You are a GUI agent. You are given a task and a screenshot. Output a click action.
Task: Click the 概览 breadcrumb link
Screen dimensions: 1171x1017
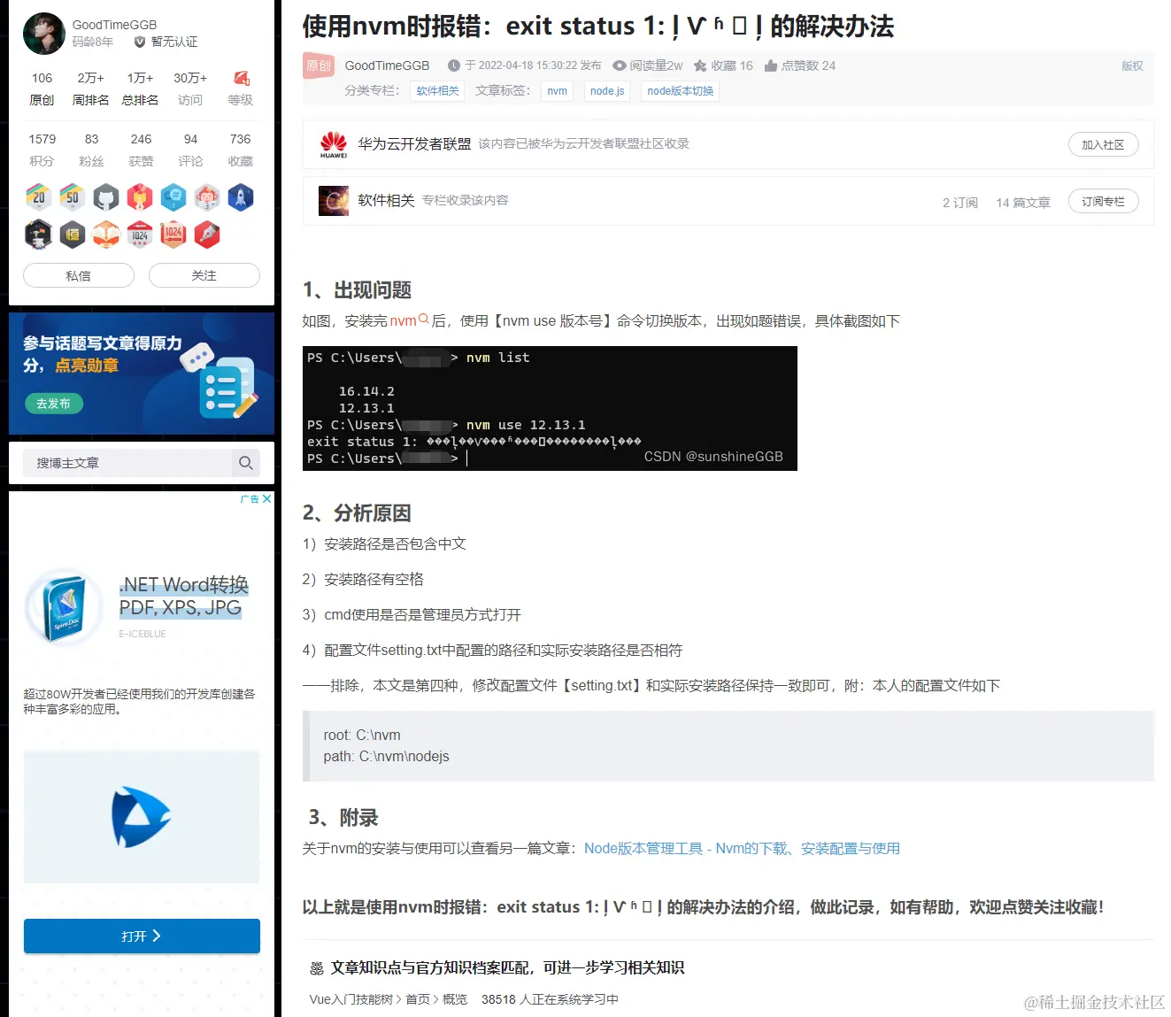click(x=455, y=999)
